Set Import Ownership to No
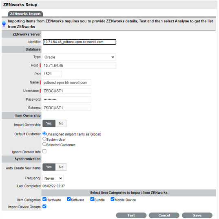219x219 pixels. coord(61,124)
